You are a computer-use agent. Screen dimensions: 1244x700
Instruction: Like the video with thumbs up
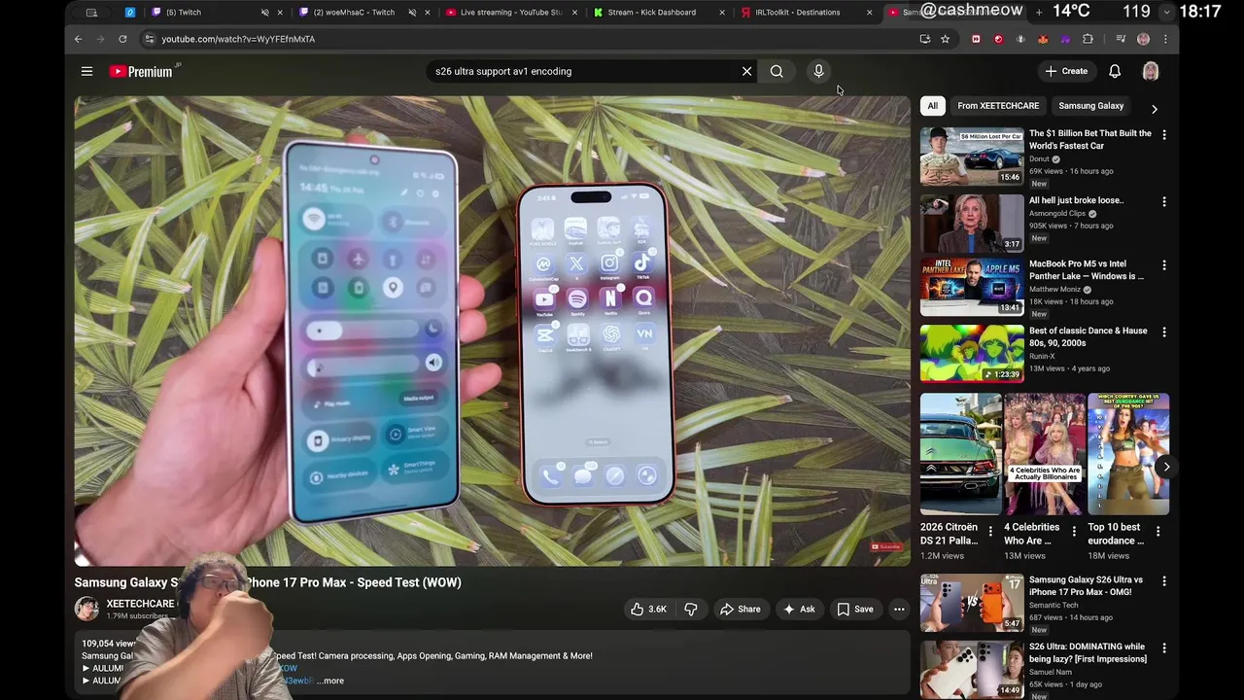point(648,610)
